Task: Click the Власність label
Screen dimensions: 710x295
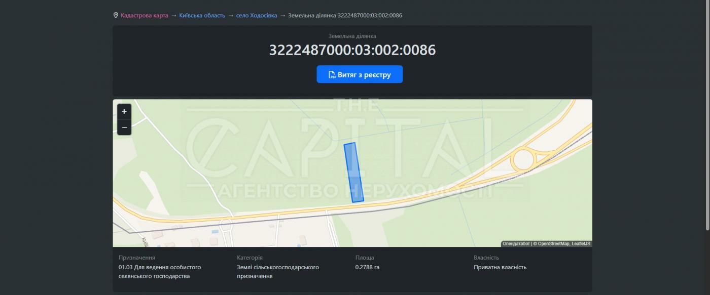Action: click(x=486, y=258)
